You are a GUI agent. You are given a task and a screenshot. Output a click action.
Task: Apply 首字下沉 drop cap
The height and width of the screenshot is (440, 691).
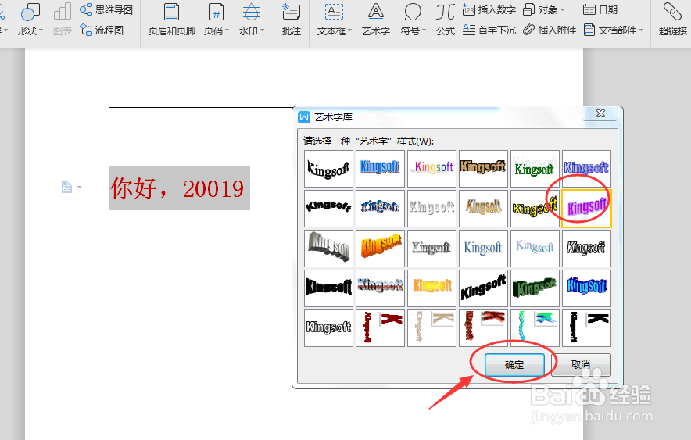[x=489, y=30]
